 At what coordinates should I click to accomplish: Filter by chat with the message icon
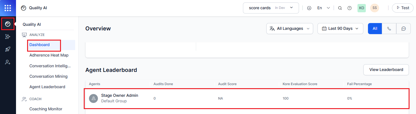coord(403,29)
